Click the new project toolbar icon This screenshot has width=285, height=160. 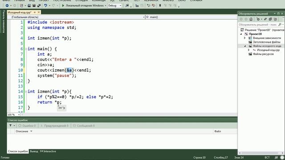coord(21,6)
